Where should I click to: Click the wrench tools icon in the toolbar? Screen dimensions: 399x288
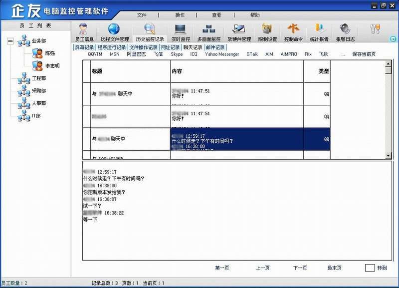pos(375,29)
